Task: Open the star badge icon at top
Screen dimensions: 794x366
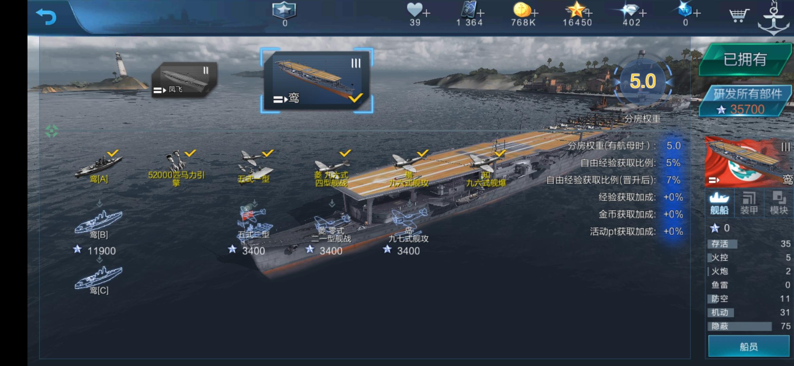Action: pos(284,11)
